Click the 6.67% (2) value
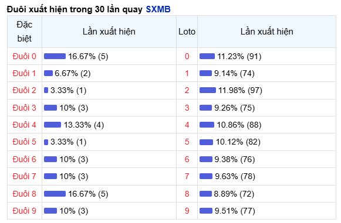Image resolution: width=341 pixels, height=223 pixels. [x=73, y=73]
